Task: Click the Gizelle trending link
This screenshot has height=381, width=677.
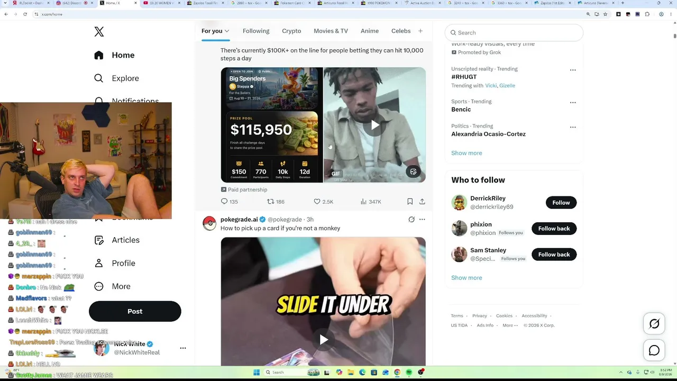Action: (507, 86)
